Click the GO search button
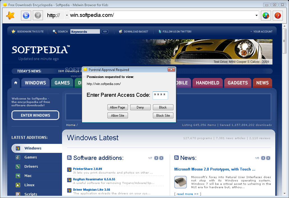The height and width of the screenshot is (198, 289). tap(105, 31)
